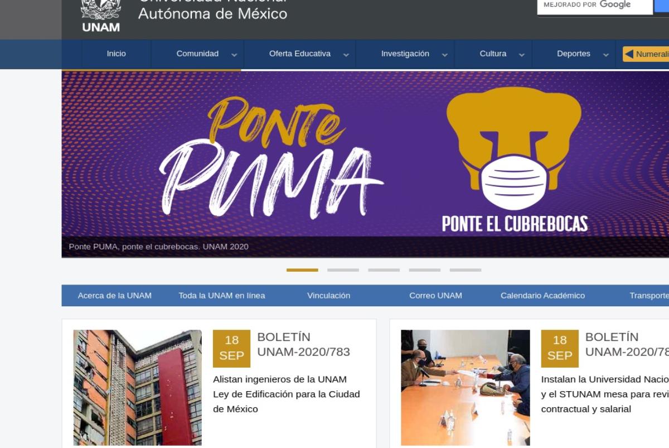Expand the Oferta Educativa dropdown chevron
669x448 pixels.
[346, 55]
